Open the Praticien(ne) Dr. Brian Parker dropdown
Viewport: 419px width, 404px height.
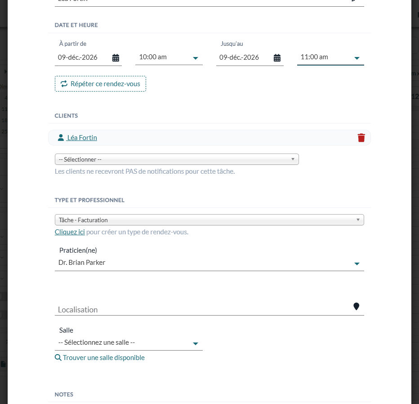point(209,263)
